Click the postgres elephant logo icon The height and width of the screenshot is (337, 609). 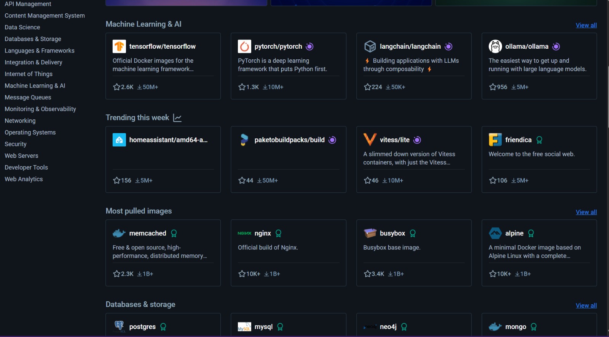coord(119,326)
